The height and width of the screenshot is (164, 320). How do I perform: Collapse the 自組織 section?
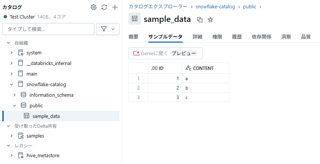point(8,43)
